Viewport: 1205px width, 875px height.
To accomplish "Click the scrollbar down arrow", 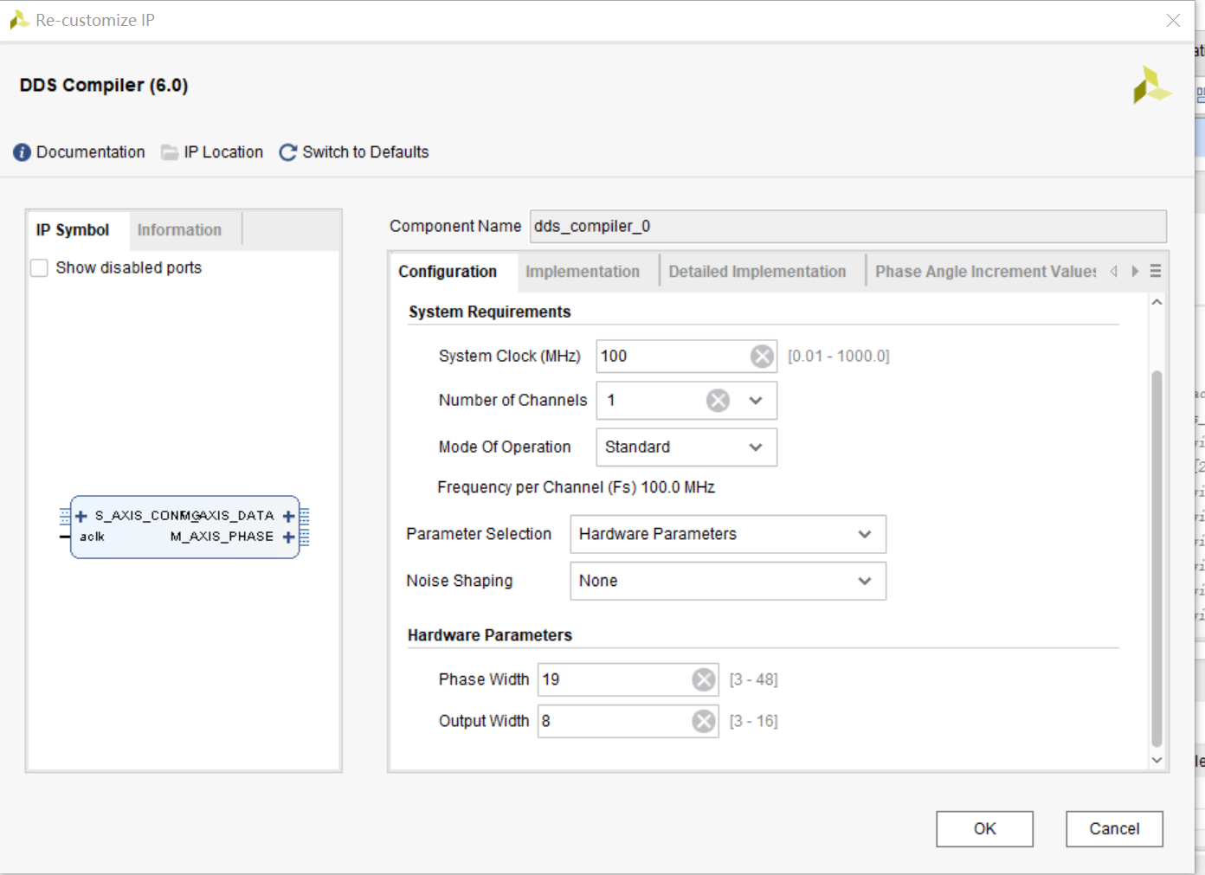I will click(1157, 761).
